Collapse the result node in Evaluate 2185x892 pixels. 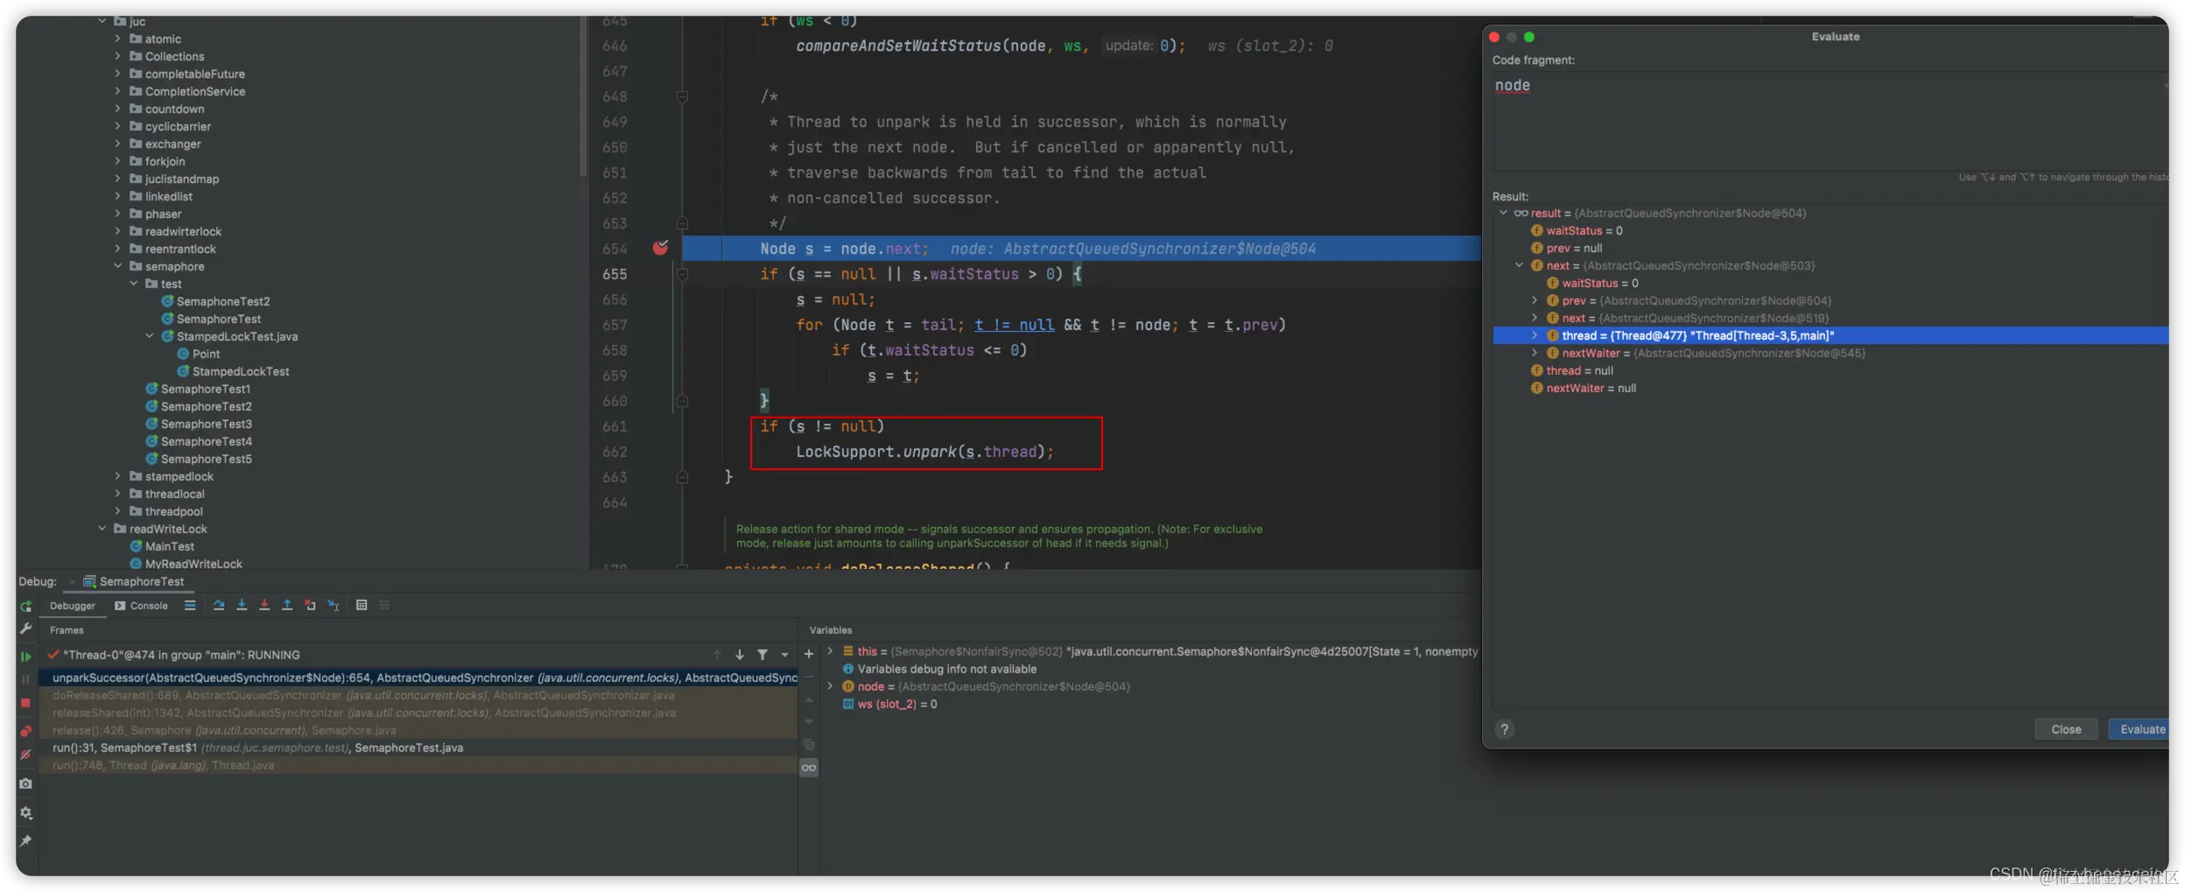coord(1504,213)
